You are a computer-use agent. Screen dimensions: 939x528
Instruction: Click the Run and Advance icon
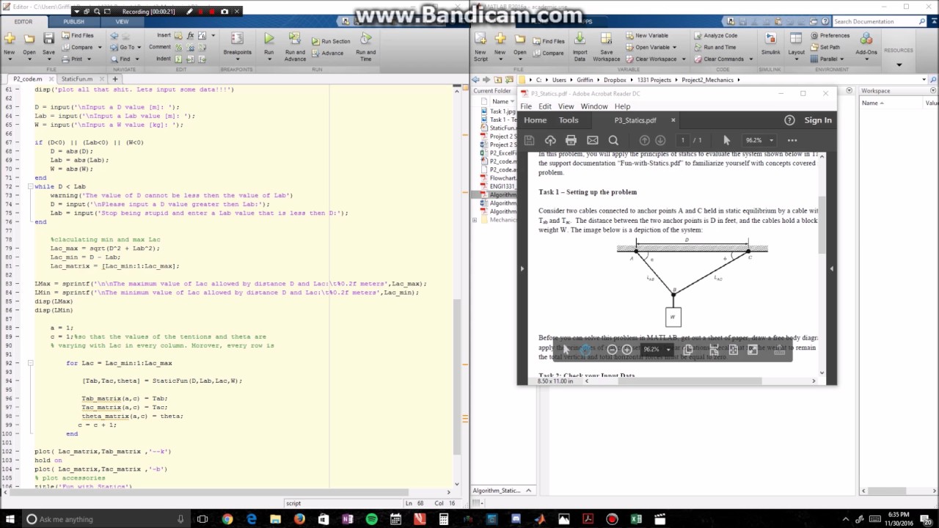pos(295,39)
